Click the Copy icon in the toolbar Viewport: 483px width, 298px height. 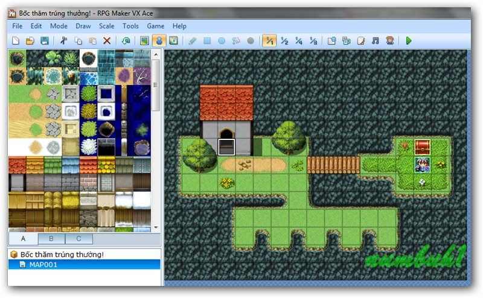coord(78,40)
